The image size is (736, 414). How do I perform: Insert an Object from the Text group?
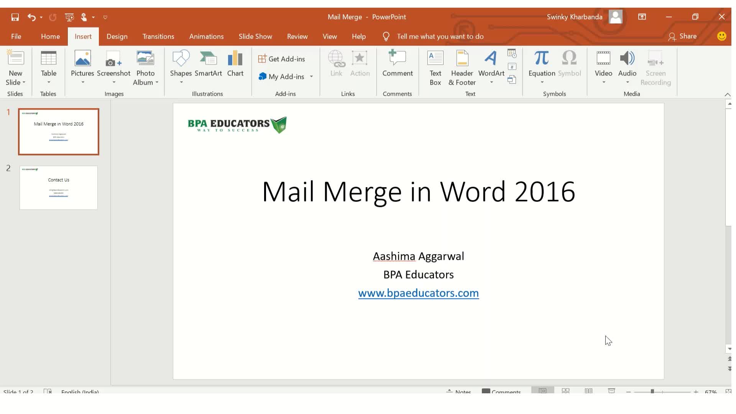512,80
